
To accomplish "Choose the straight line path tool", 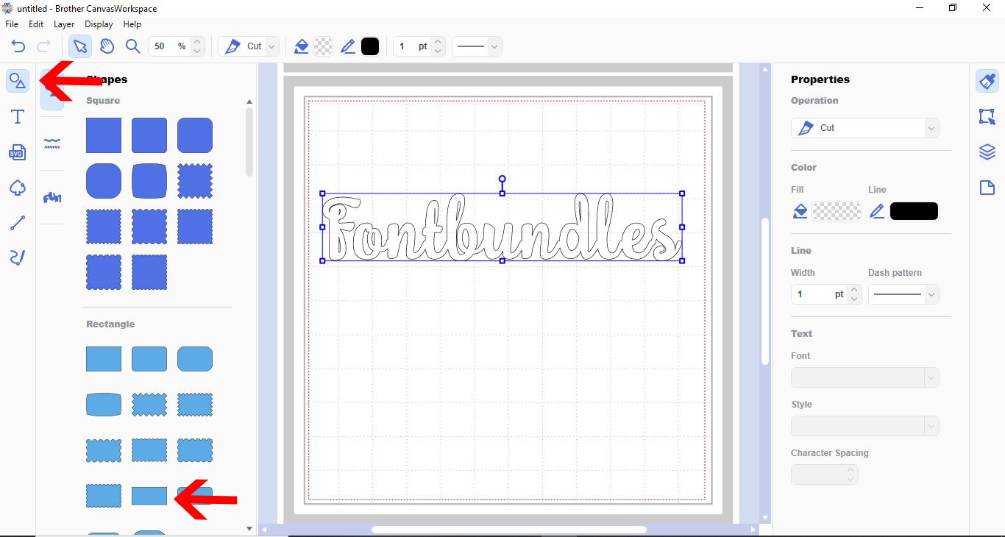I will click(18, 223).
